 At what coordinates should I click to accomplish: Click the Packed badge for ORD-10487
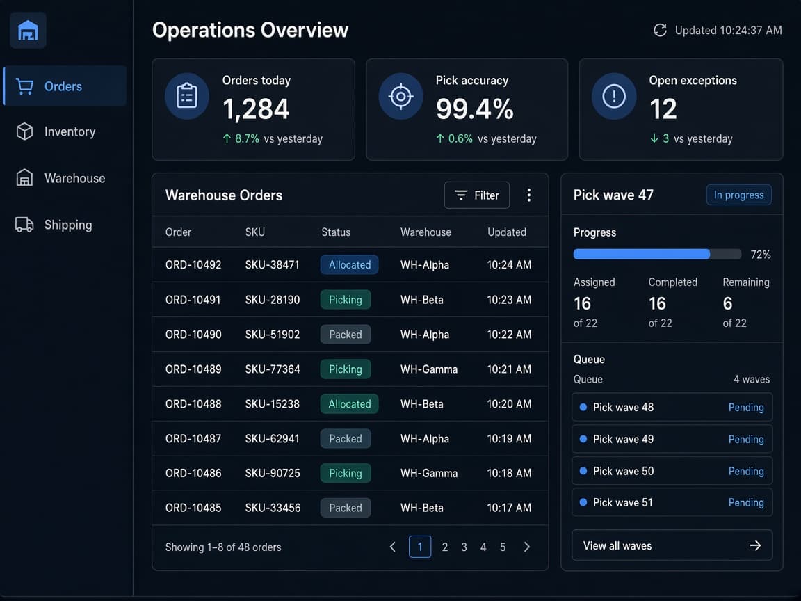point(346,438)
